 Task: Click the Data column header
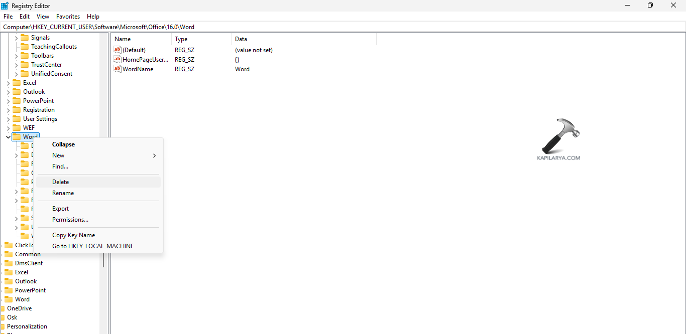click(241, 39)
